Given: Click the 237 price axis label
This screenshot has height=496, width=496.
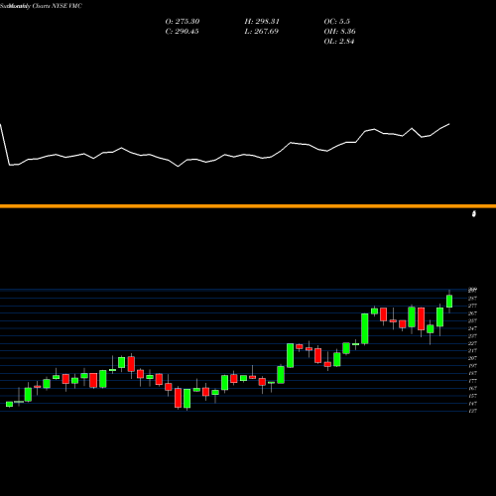Looking at the screenshot, I should (472, 336).
